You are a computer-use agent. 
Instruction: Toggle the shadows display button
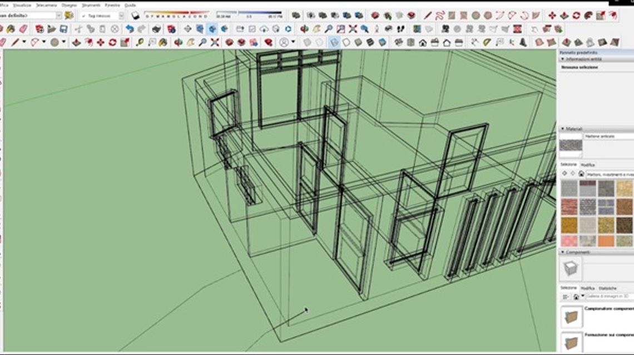pyautogui.click(x=135, y=16)
